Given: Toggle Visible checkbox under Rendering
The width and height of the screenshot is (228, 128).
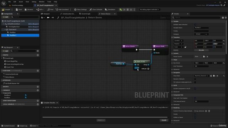Looking at the screenshot, I should point(195,114).
